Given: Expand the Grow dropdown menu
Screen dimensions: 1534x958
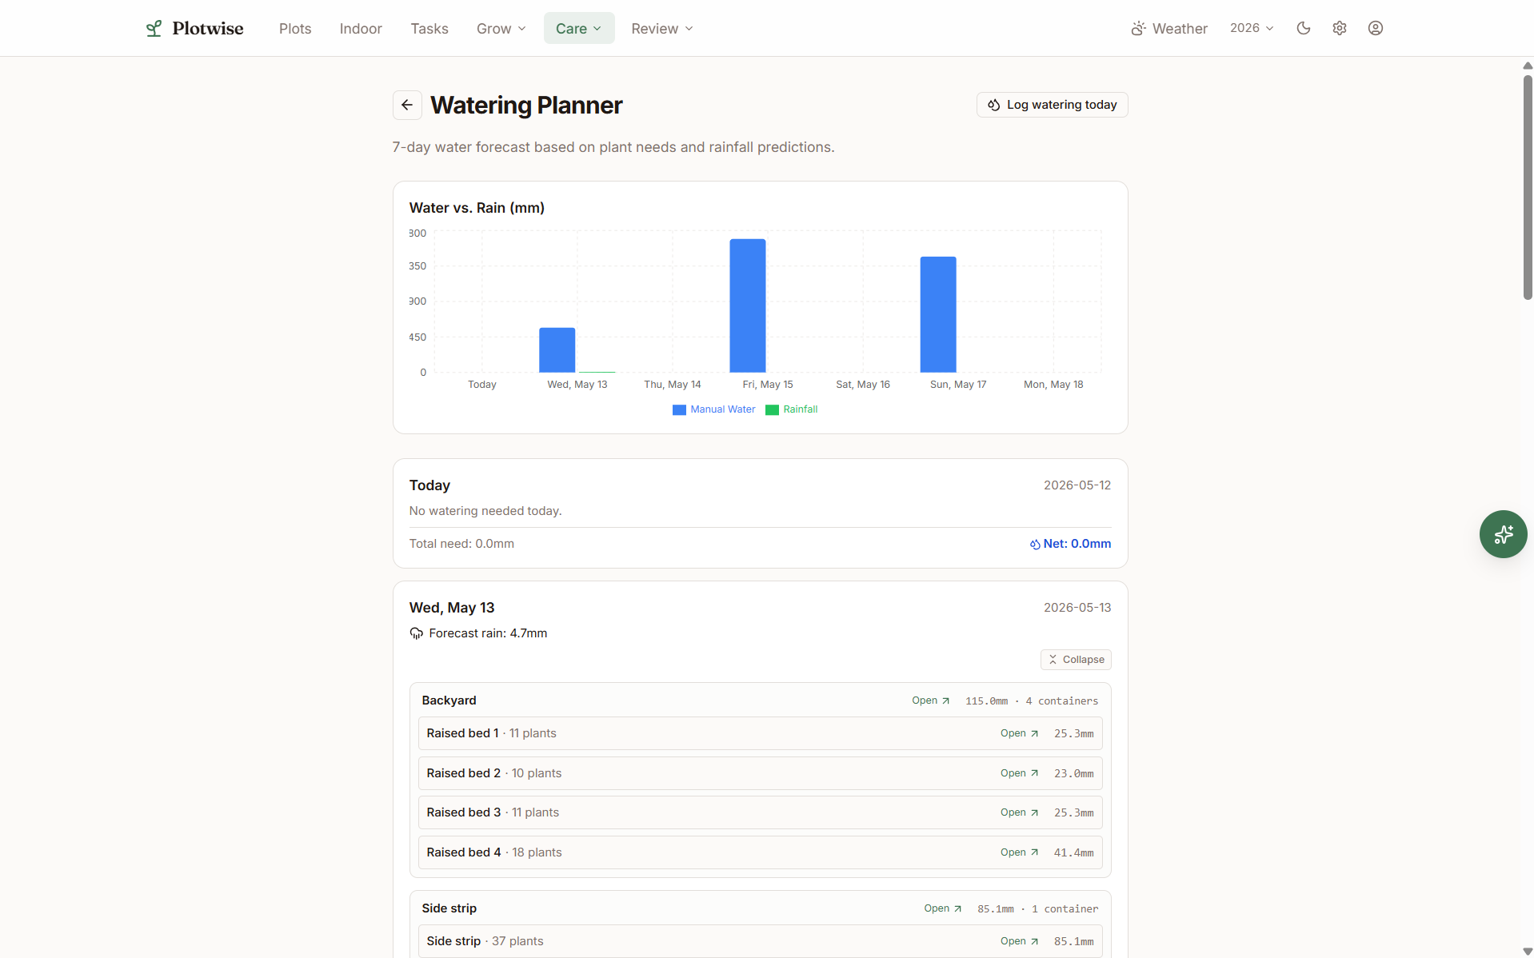Looking at the screenshot, I should [501, 29].
